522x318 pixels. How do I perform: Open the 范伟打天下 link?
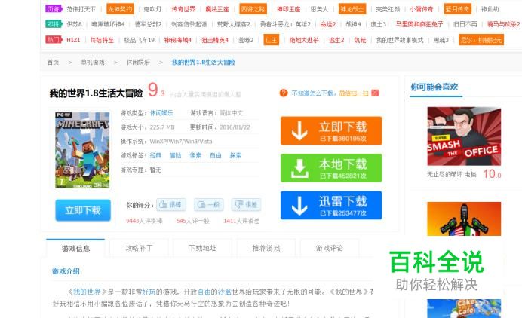coord(81,9)
